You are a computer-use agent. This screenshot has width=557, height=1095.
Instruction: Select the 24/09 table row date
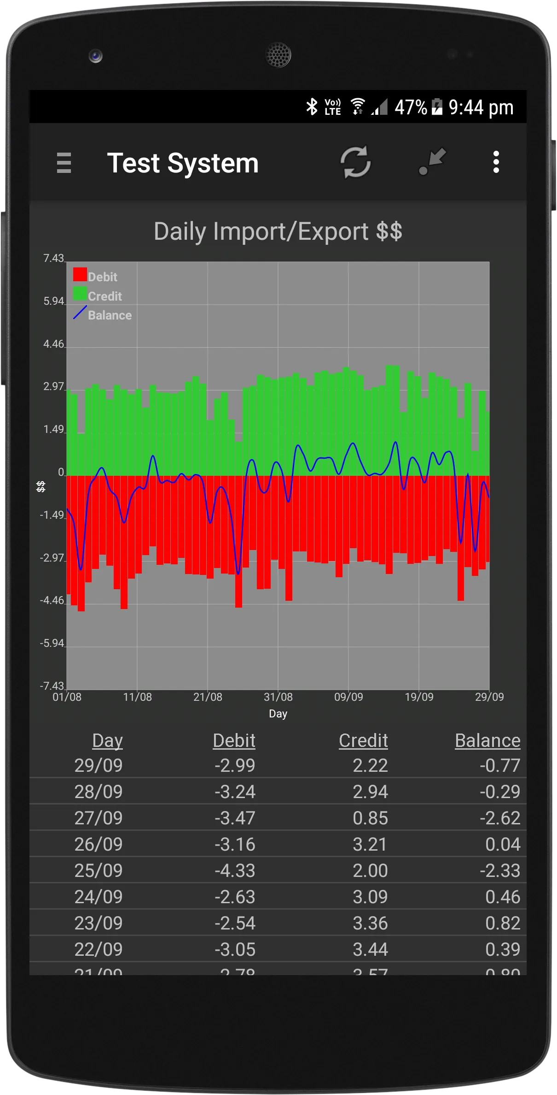pos(99,897)
